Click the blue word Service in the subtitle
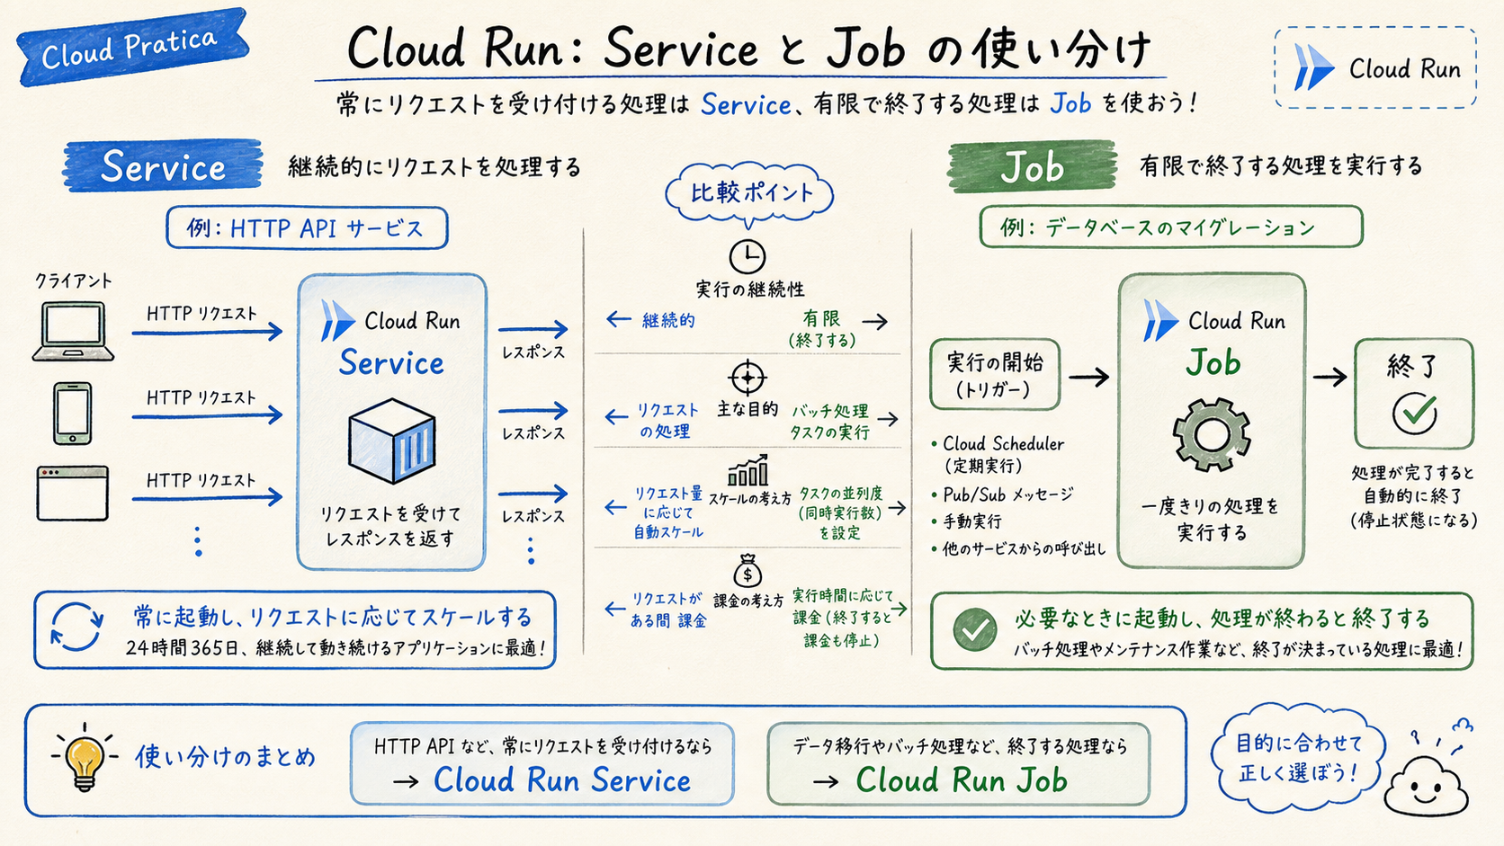1504x846 pixels. 746,104
